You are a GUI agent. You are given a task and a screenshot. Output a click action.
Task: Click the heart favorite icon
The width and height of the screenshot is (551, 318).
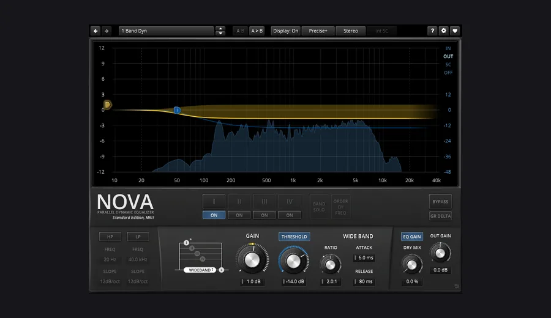[455, 31]
